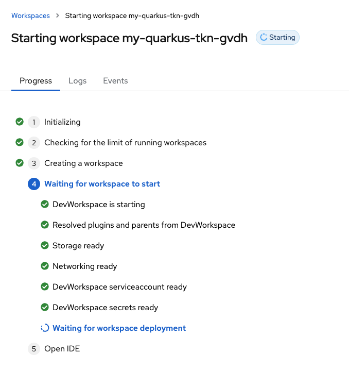The height and width of the screenshot is (388, 349).
Task: Select 'Waiting for workspace to start' step
Action: [x=102, y=184]
